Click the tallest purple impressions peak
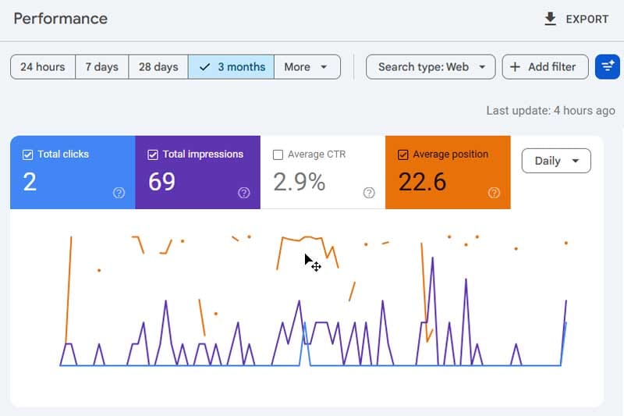This screenshot has width=624, height=416. (433, 259)
